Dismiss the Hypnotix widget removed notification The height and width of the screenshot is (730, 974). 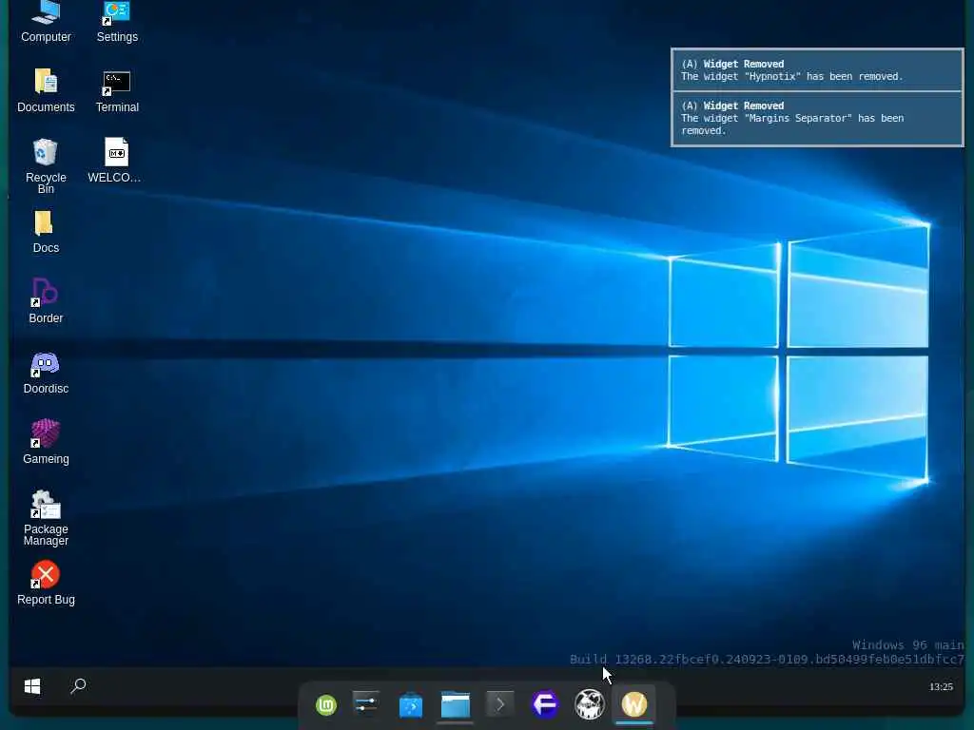coord(817,70)
